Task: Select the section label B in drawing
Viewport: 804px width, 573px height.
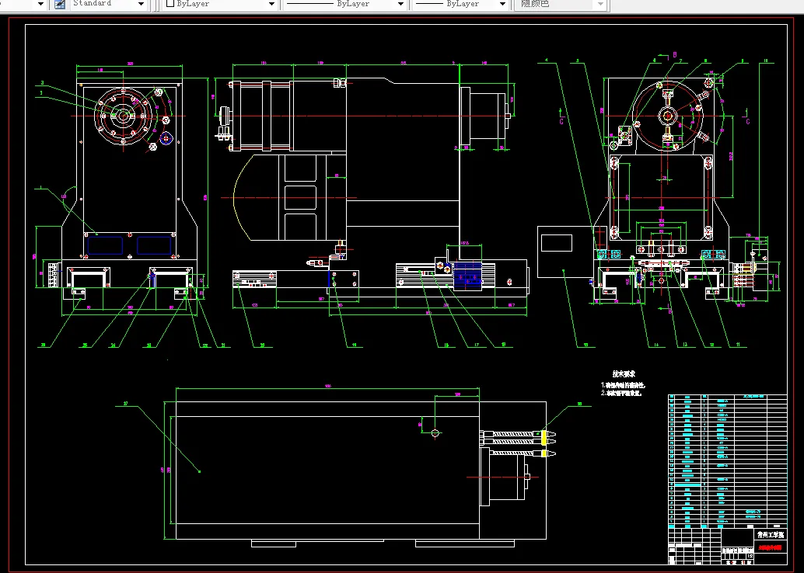Action: [x=675, y=55]
